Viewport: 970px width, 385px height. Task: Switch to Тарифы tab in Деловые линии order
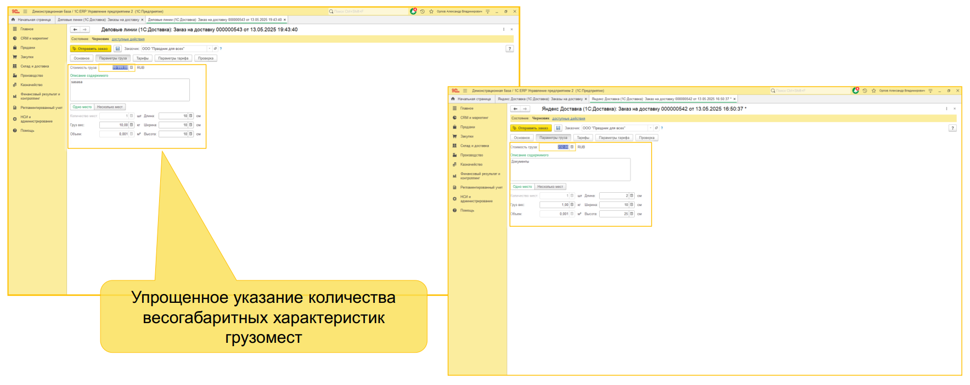point(143,58)
